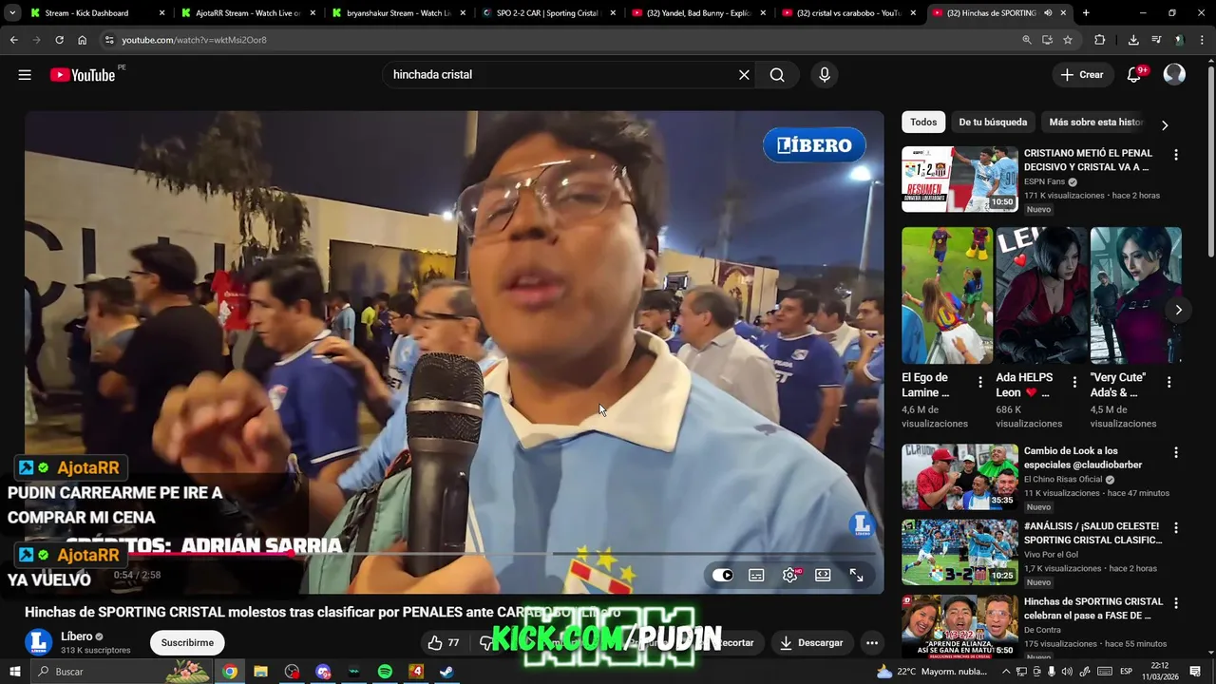Open the Cambio de Look thumbnail
The width and height of the screenshot is (1216, 684).
pos(959,477)
